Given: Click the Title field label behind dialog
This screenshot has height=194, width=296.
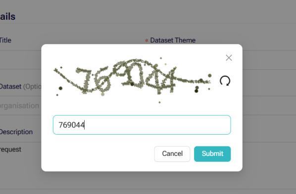Looking at the screenshot, I should click(5, 41).
